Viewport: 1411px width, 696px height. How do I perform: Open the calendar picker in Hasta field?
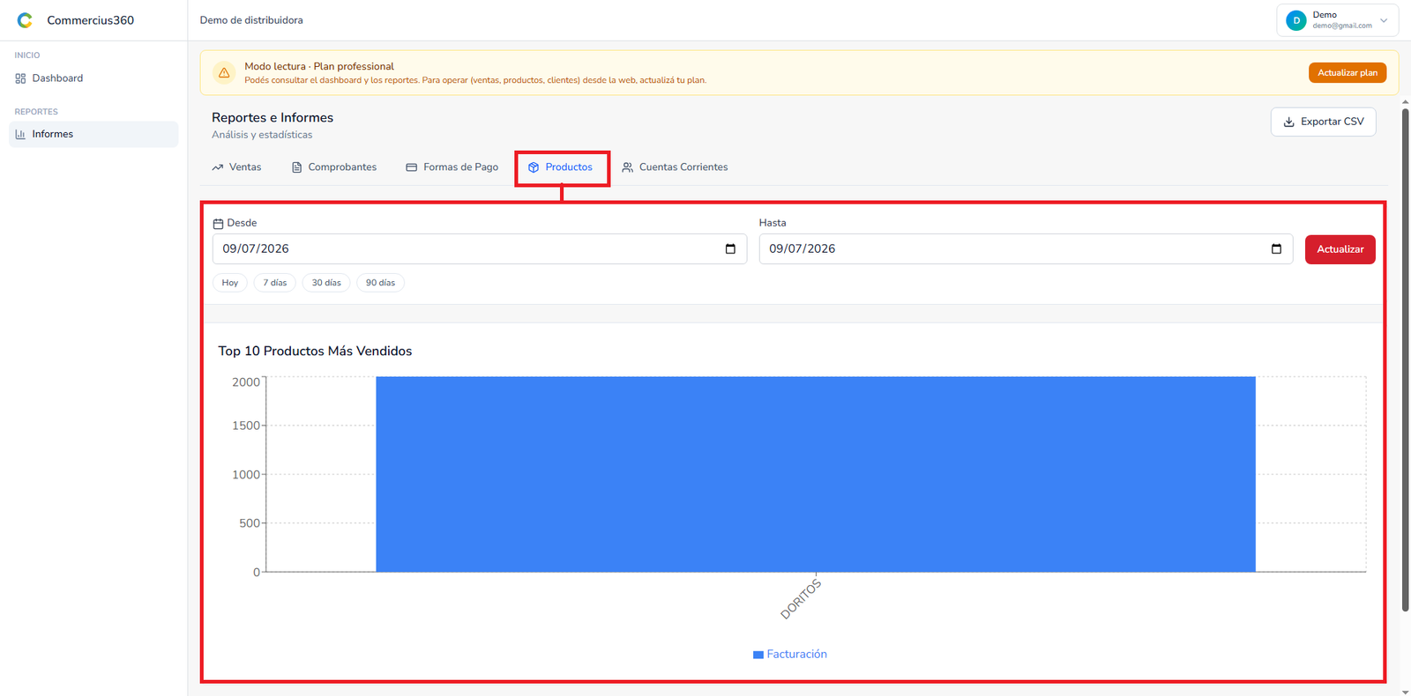click(1276, 248)
